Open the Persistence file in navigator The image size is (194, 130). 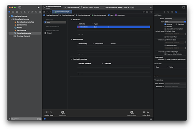click(x=22, y=31)
